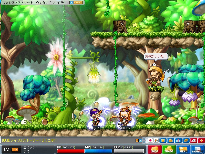Viewport: 205px width, 154px height.
Task: Click the name tag グリド
Action: click(155, 90)
